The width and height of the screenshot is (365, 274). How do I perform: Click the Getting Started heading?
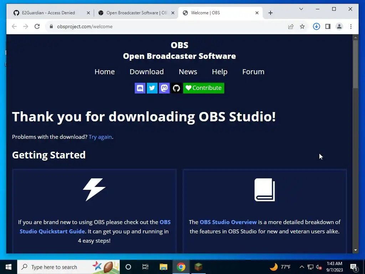(49, 155)
